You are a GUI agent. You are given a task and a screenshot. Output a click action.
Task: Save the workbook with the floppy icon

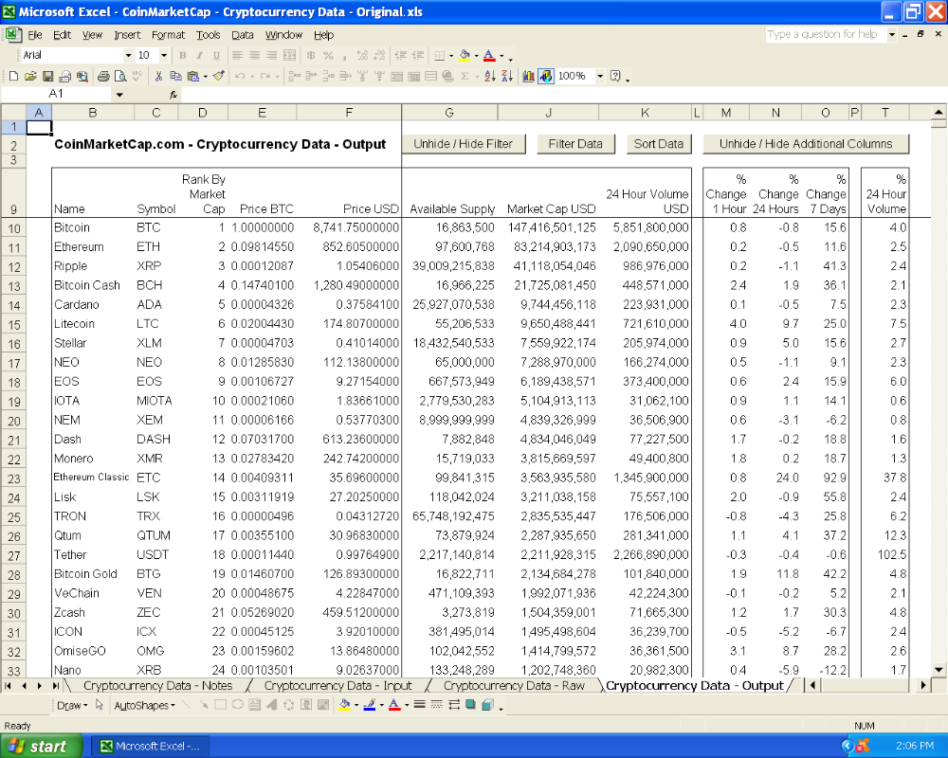47,76
